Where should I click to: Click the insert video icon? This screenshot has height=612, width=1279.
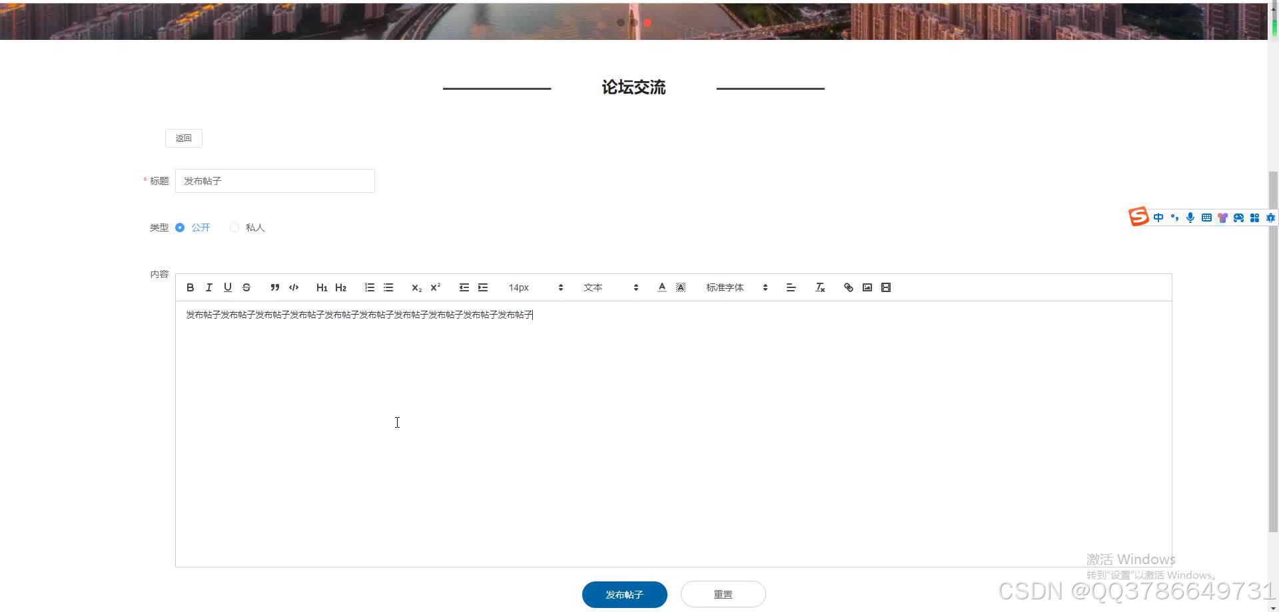(886, 287)
